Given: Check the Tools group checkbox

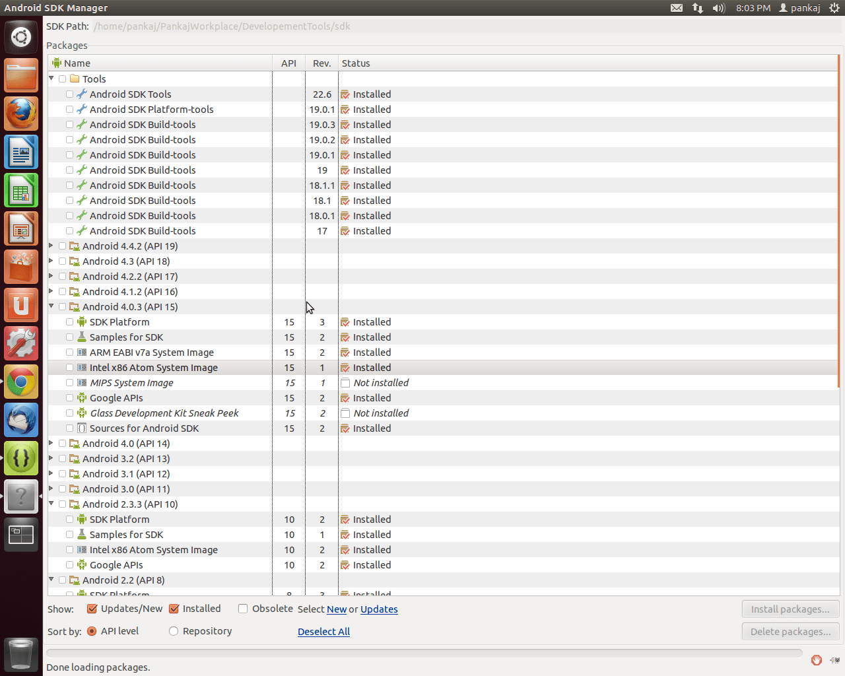Looking at the screenshot, I should [62, 79].
